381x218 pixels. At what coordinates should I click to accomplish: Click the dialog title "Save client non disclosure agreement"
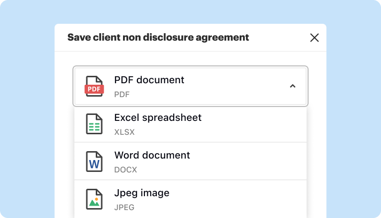point(158,38)
